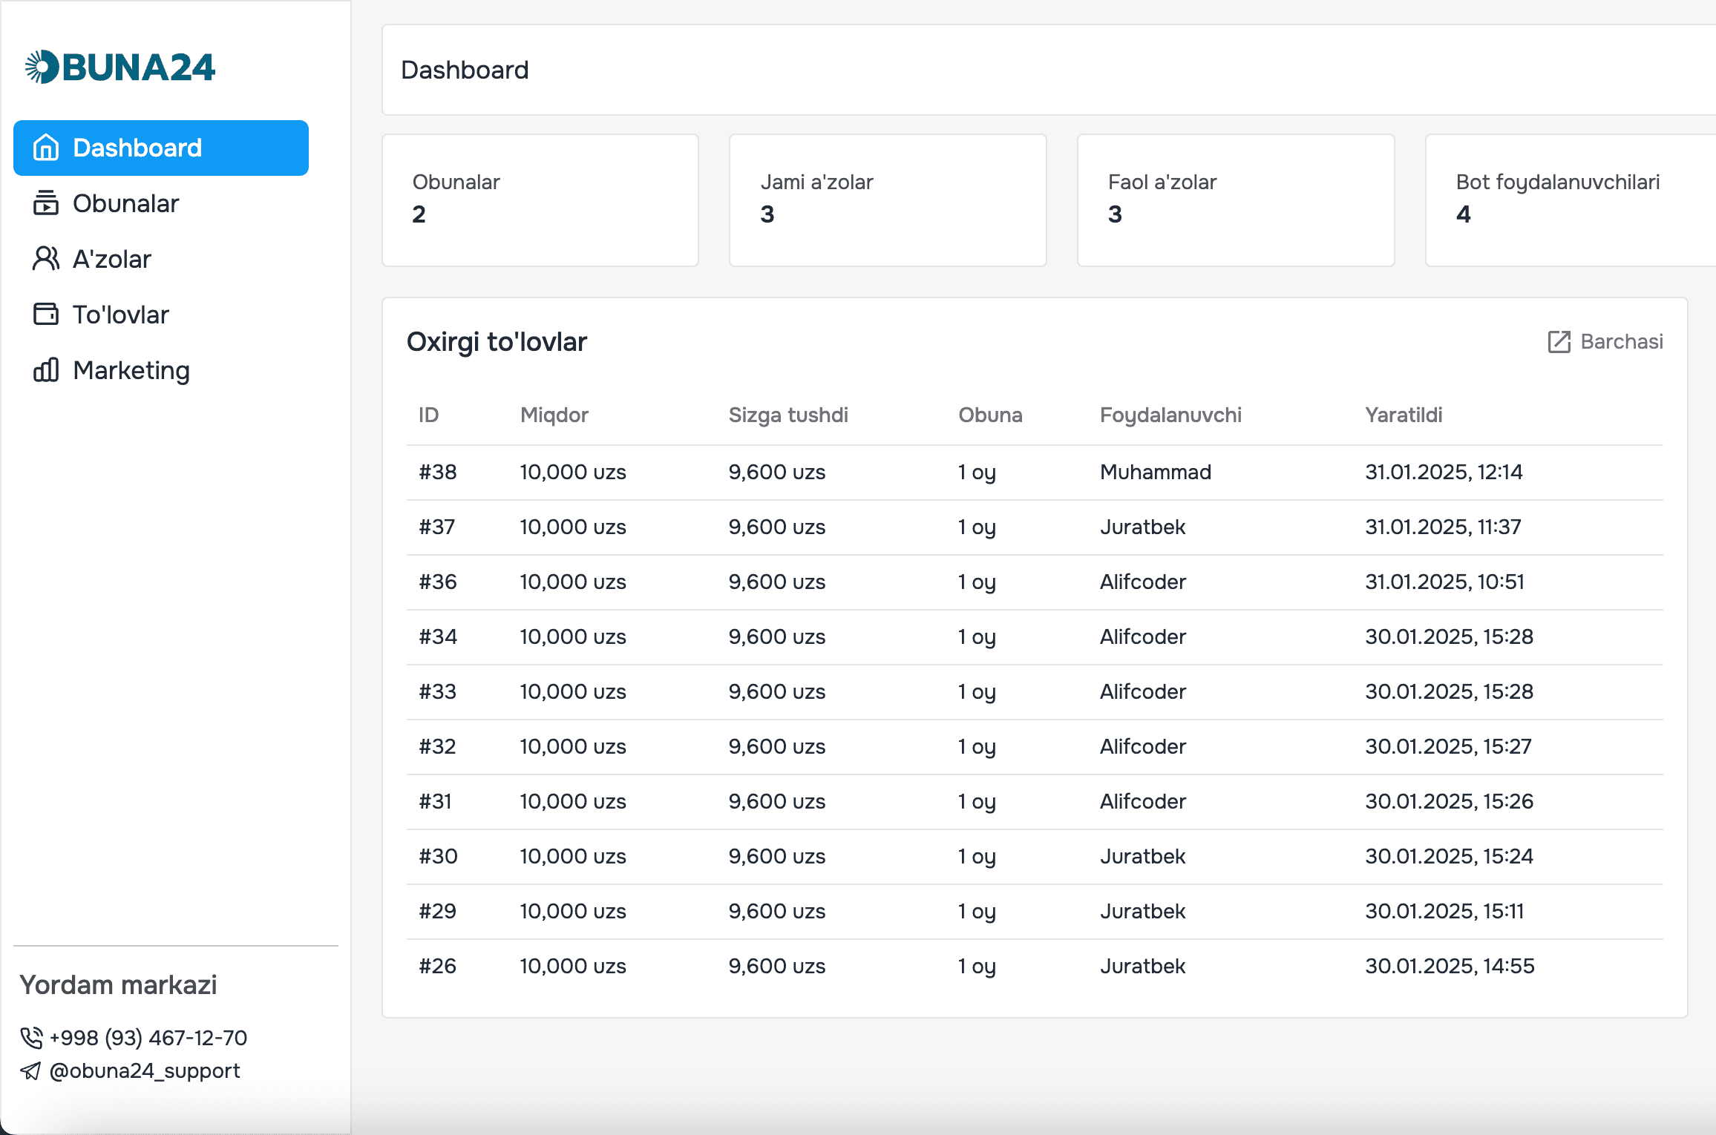
Task: Click date 30.01.2025, 15:26
Action: tap(1449, 801)
